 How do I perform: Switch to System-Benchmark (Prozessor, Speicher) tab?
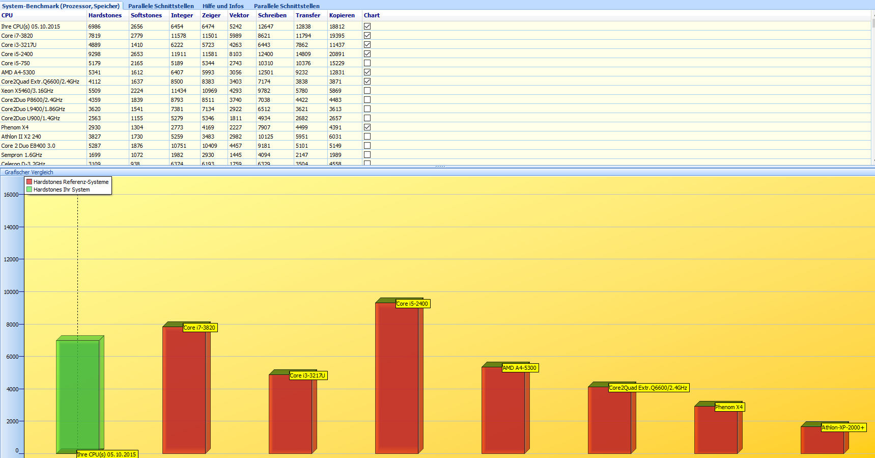point(61,6)
